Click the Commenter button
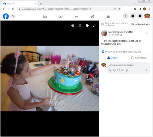This screenshot has width=153, height=137. coord(139,58)
